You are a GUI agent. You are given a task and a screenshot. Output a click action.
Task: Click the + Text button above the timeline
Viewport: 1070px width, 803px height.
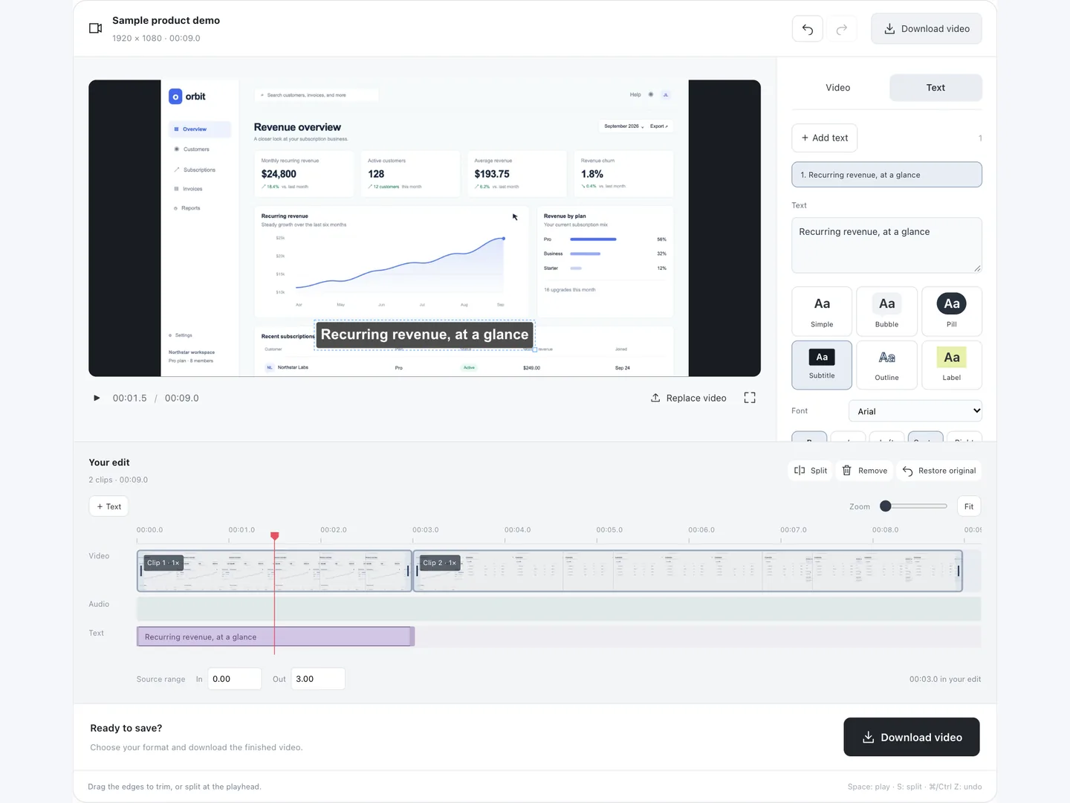pos(108,506)
